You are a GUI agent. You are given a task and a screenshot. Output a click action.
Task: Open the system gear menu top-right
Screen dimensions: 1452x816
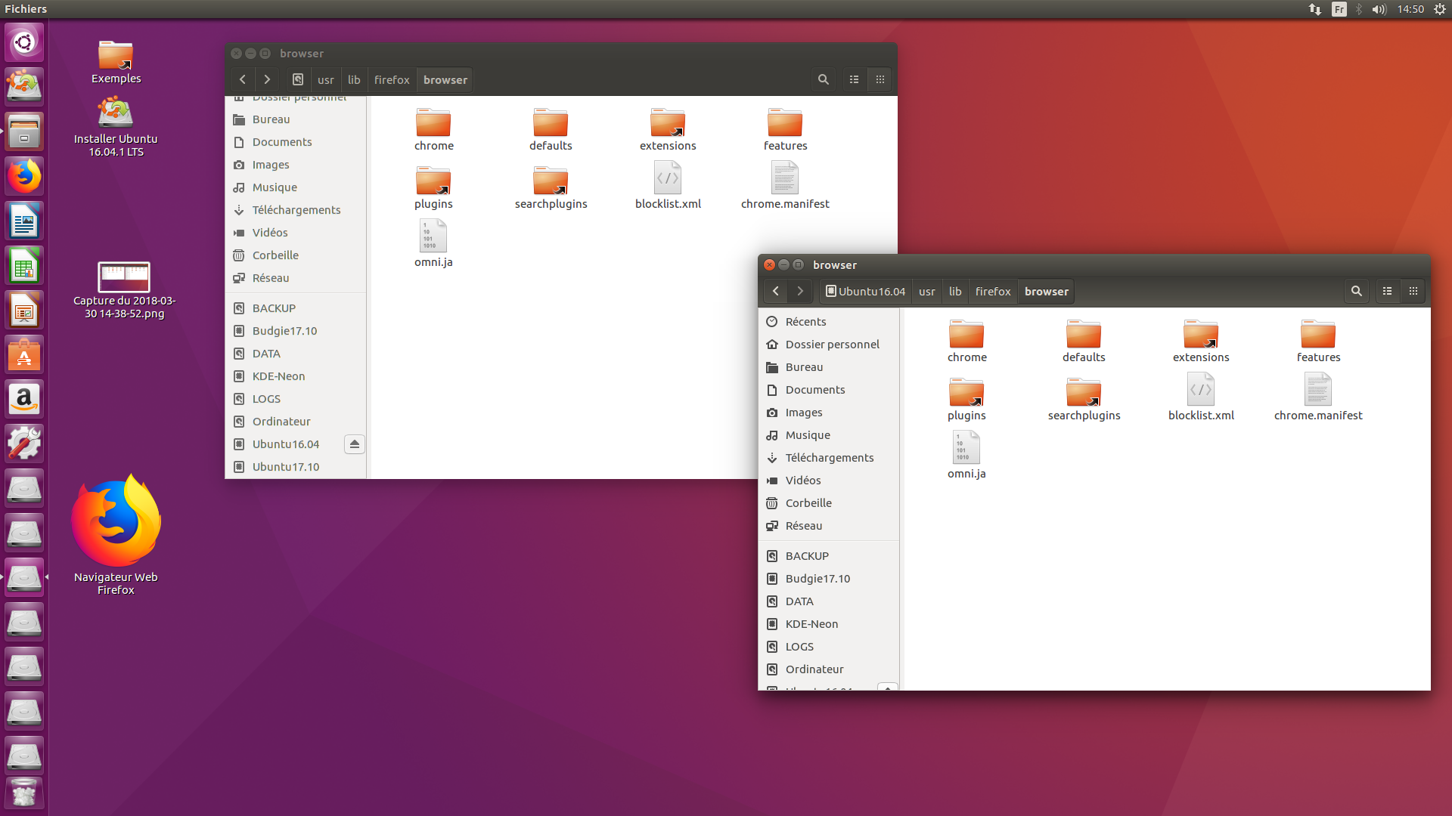click(1440, 9)
